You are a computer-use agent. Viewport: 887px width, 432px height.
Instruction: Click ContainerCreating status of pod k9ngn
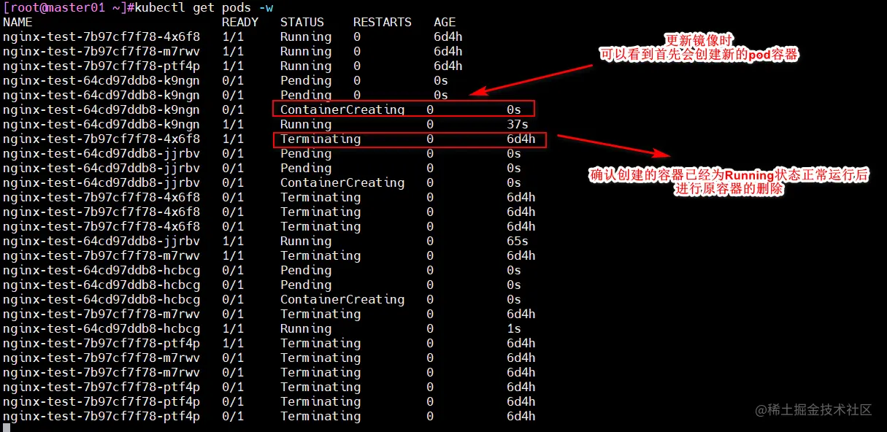[342, 109]
